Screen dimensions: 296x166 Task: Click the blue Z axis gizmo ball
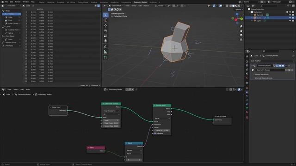pos(237,14)
